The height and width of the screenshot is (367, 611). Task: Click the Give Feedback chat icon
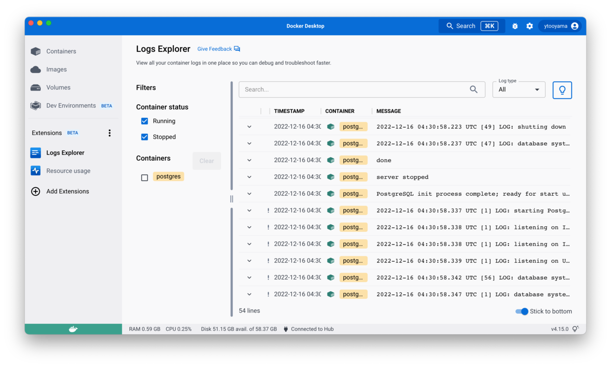coord(237,49)
